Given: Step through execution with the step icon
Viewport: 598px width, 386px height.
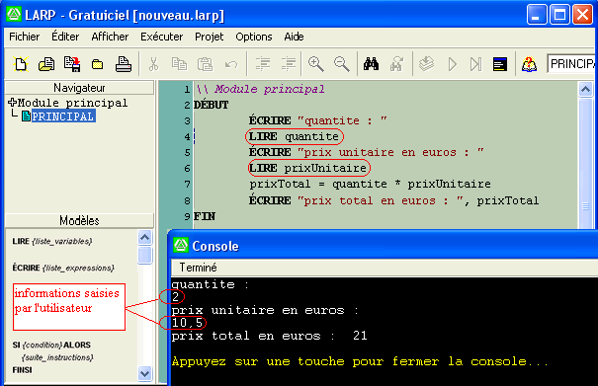Looking at the screenshot, I should click(x=475, y=64).
